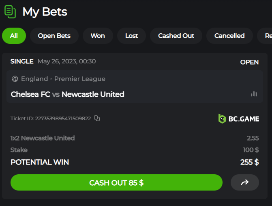Screen dimensions: 272x206
Task: Click the My Bets heading
Action: (45, 12)
